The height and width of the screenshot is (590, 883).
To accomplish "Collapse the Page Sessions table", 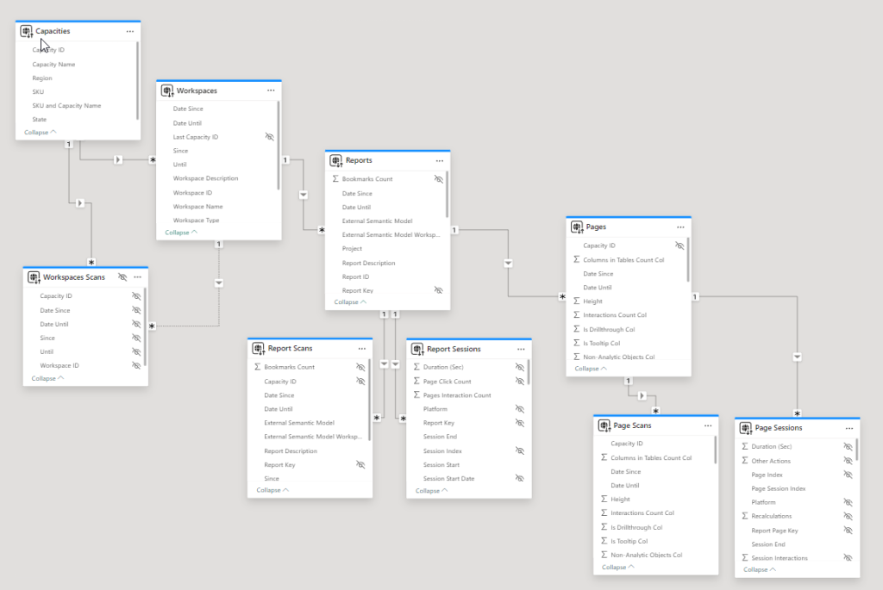I will pyautogui.click(x=760, y=569).
